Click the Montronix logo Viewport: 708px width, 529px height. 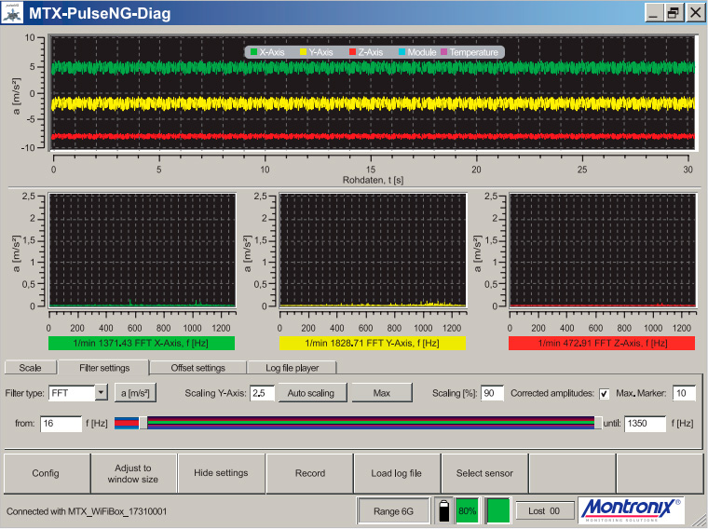tap(630, 510)
